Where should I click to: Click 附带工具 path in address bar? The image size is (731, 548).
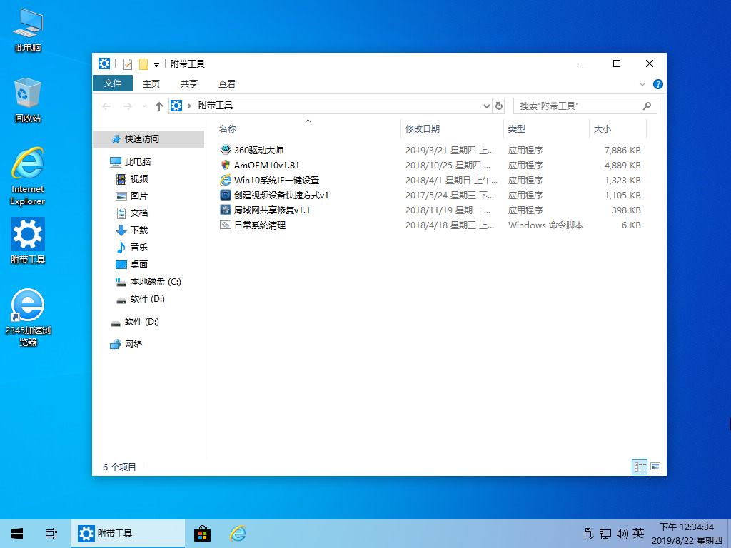[216, 106]
